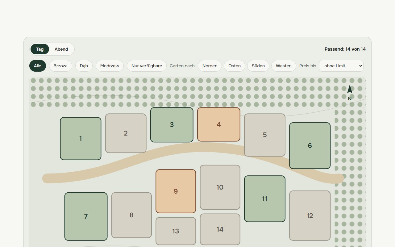Pick grey cabin plot 12

pos(310,216)
